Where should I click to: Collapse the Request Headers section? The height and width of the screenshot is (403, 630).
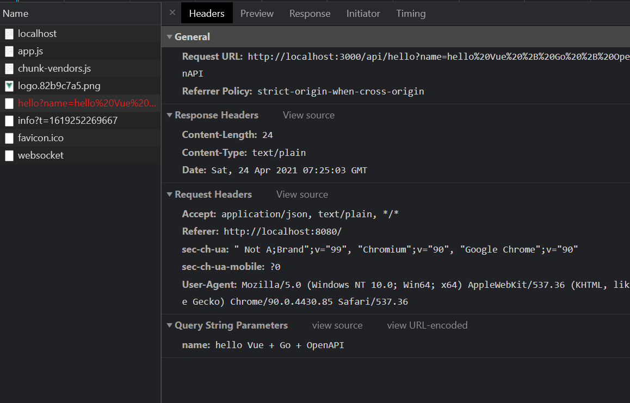click(170, 194)
